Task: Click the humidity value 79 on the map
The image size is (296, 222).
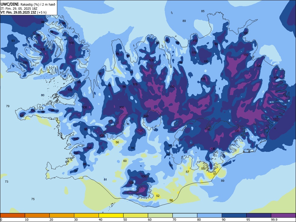Action: point(8,106)
